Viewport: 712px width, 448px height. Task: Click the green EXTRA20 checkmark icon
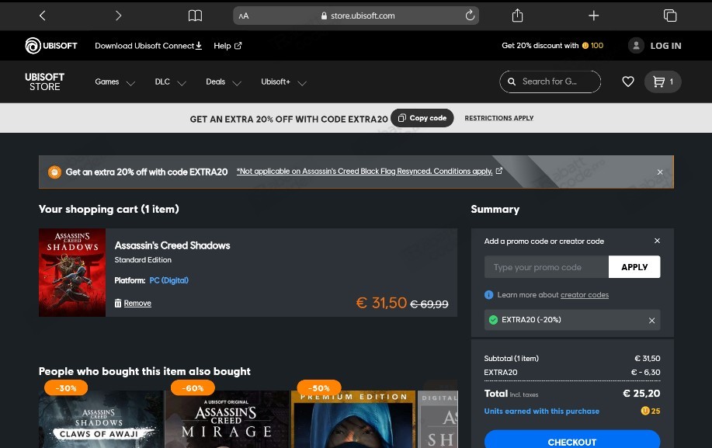[493, 320]
